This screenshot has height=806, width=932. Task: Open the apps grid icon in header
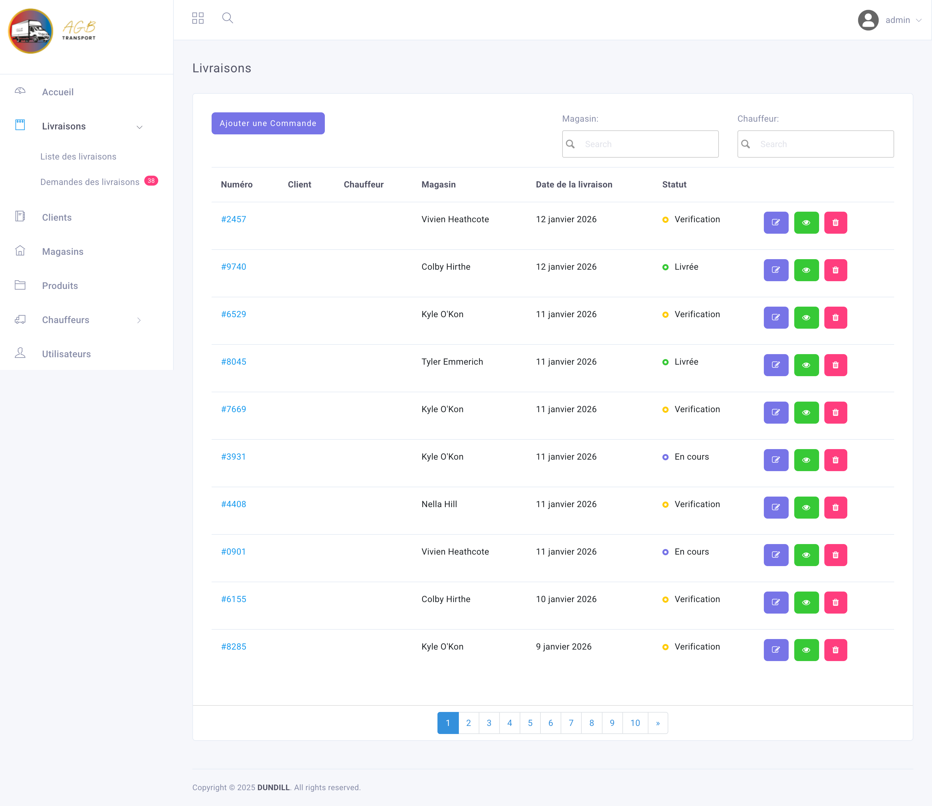click(x=198, y=18)
